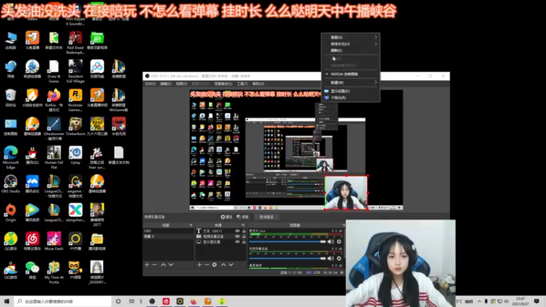This screenshot has height=307, width=546.
Task: Expand the 查看(V) context submenu
Action: click(351, 38)
